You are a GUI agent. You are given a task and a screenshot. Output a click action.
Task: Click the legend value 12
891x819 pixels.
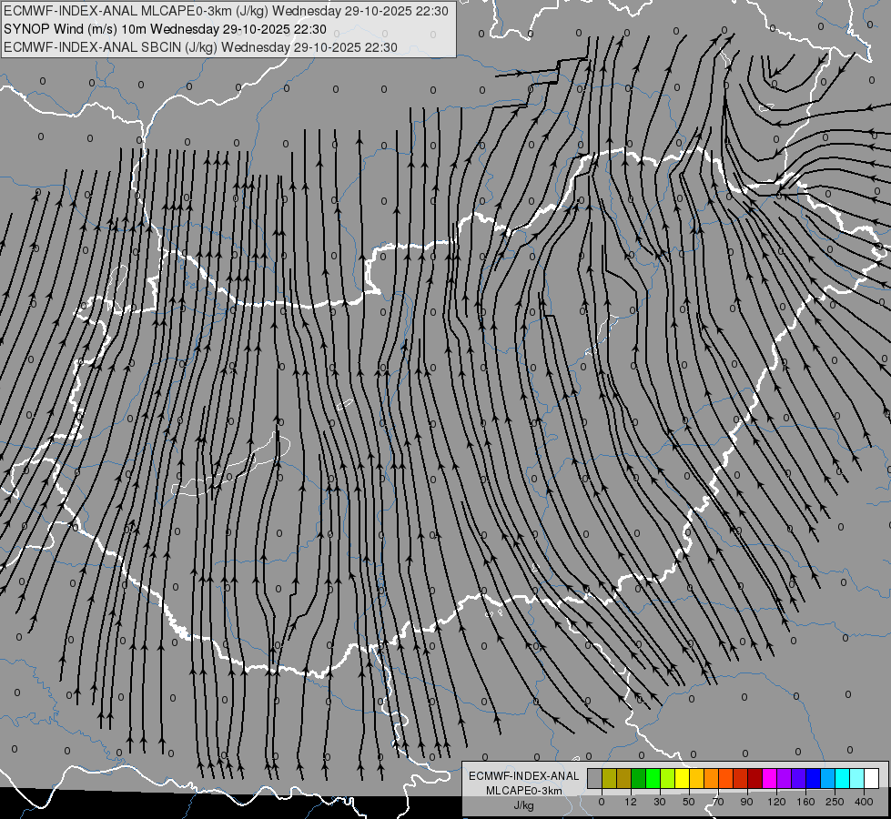pos(631,802)
